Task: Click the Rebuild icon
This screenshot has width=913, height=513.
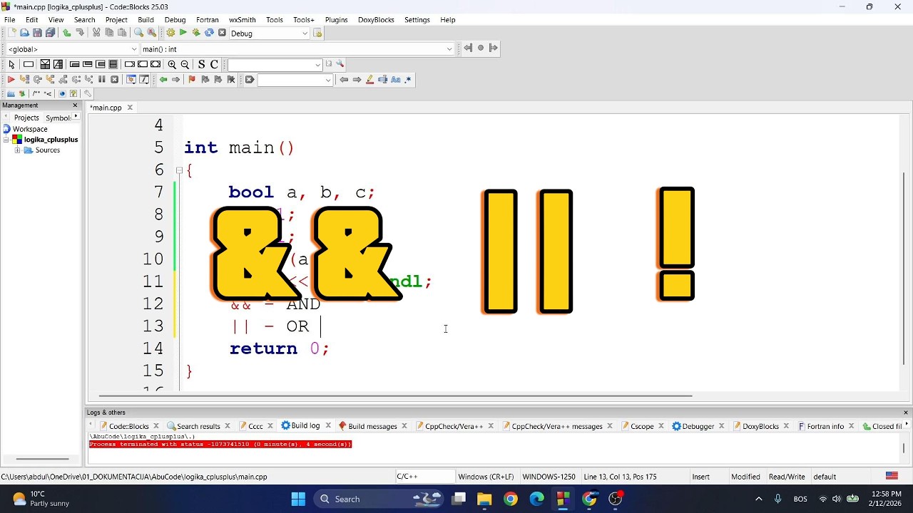Action: pos(209,33)
